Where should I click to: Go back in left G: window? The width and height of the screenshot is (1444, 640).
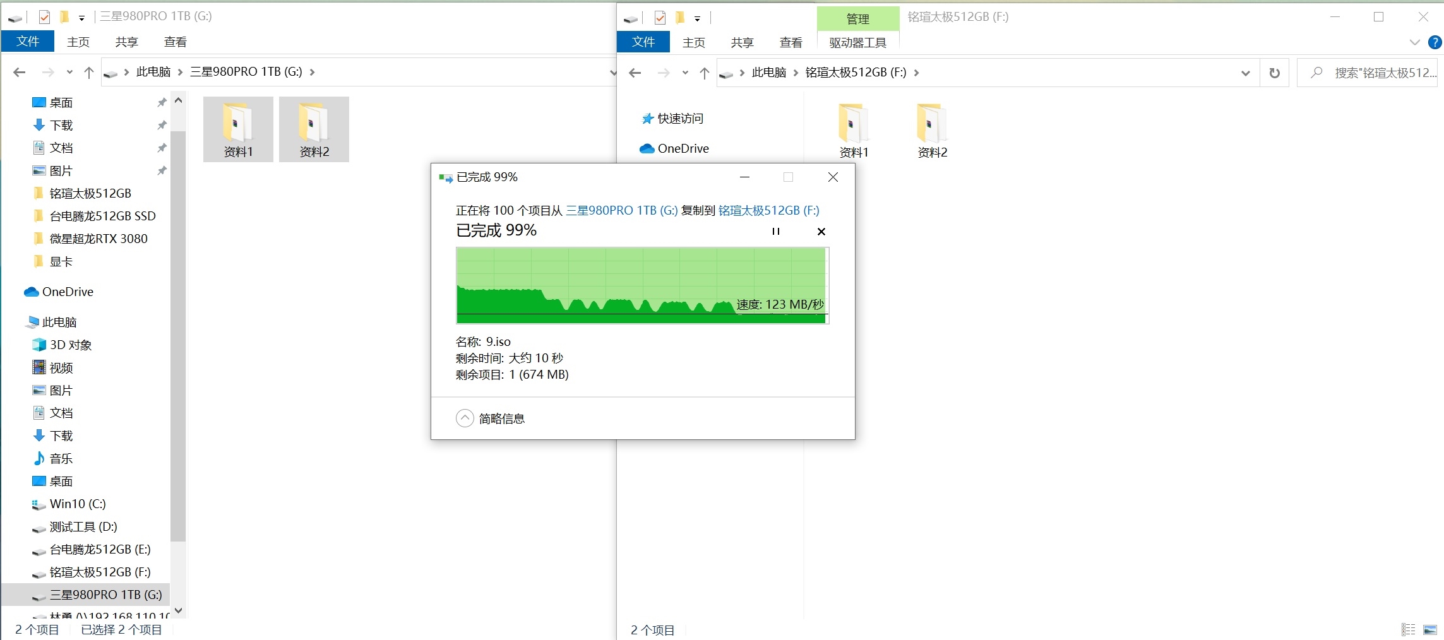[x=20, y=72]
